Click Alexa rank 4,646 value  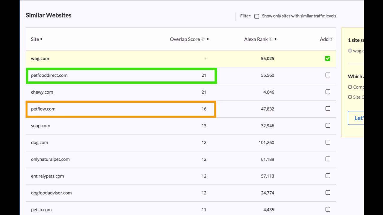(x=269, y=92)
